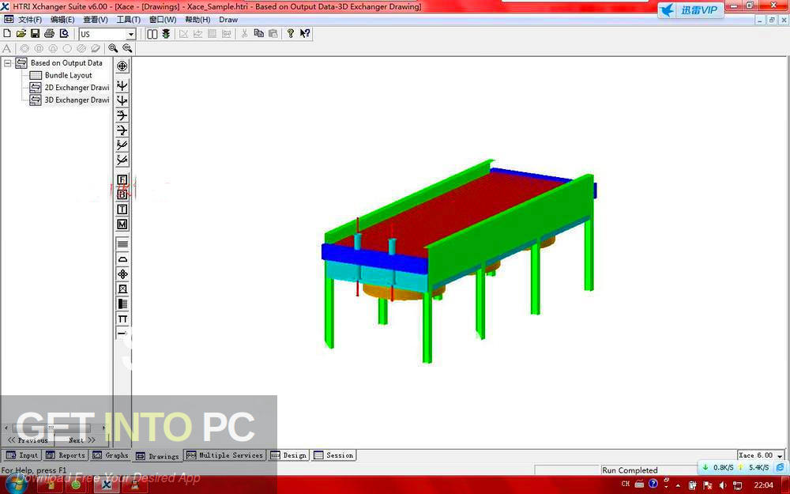This screenshot has width=790, height=494.
Task: Click the Cut scissors icon
Action: pyautogui.click(x=244, y=34)
